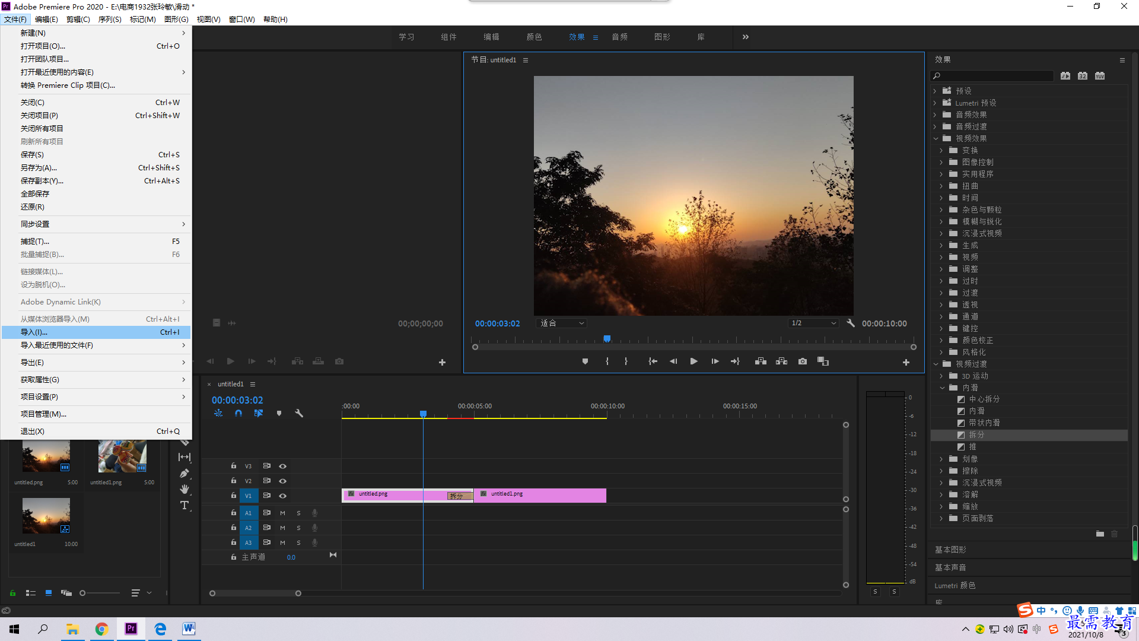Mark In point in Program monitor
Viewport: 1139px width, 641px height.
tap(607, 361)
